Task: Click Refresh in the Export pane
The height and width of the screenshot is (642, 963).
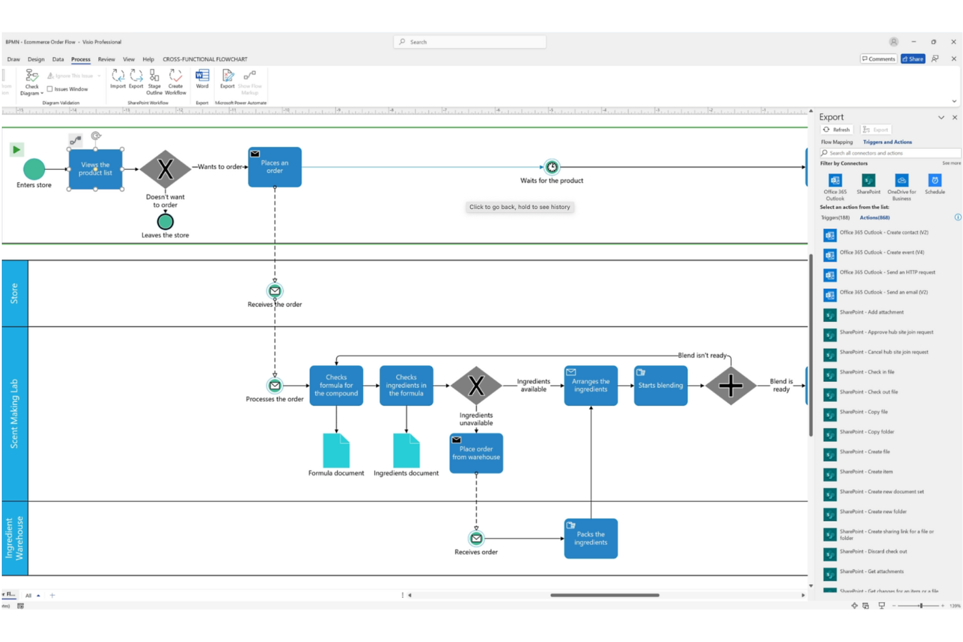Action: pos(837,129)
